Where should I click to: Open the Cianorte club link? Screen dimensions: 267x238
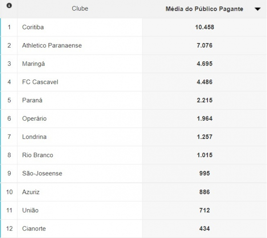pyautogui.click(x=34, y=229)
